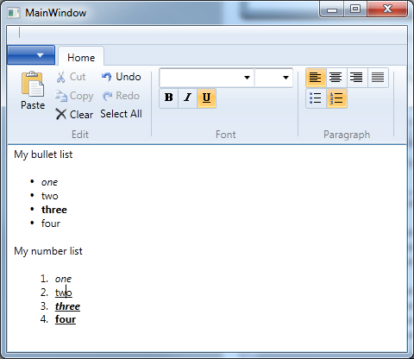Turn off Underline formatting
This screenshot has height=359, width=414.
click(x=206, y=98)
